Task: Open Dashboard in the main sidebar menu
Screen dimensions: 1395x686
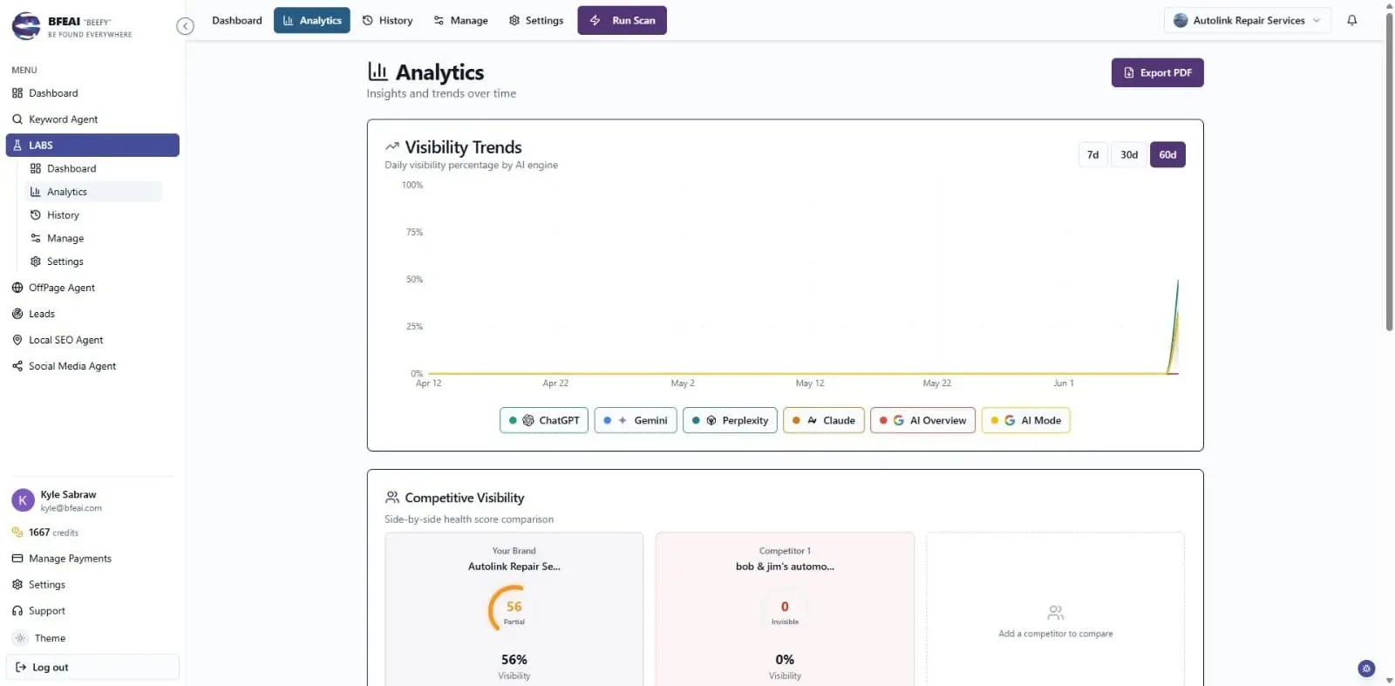Action: (x=92, y=93)
